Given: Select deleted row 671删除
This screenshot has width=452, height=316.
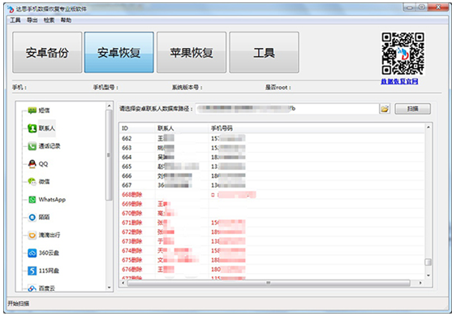Looking at the screenshot, I should pyautogui.click(x=272, y=223).
